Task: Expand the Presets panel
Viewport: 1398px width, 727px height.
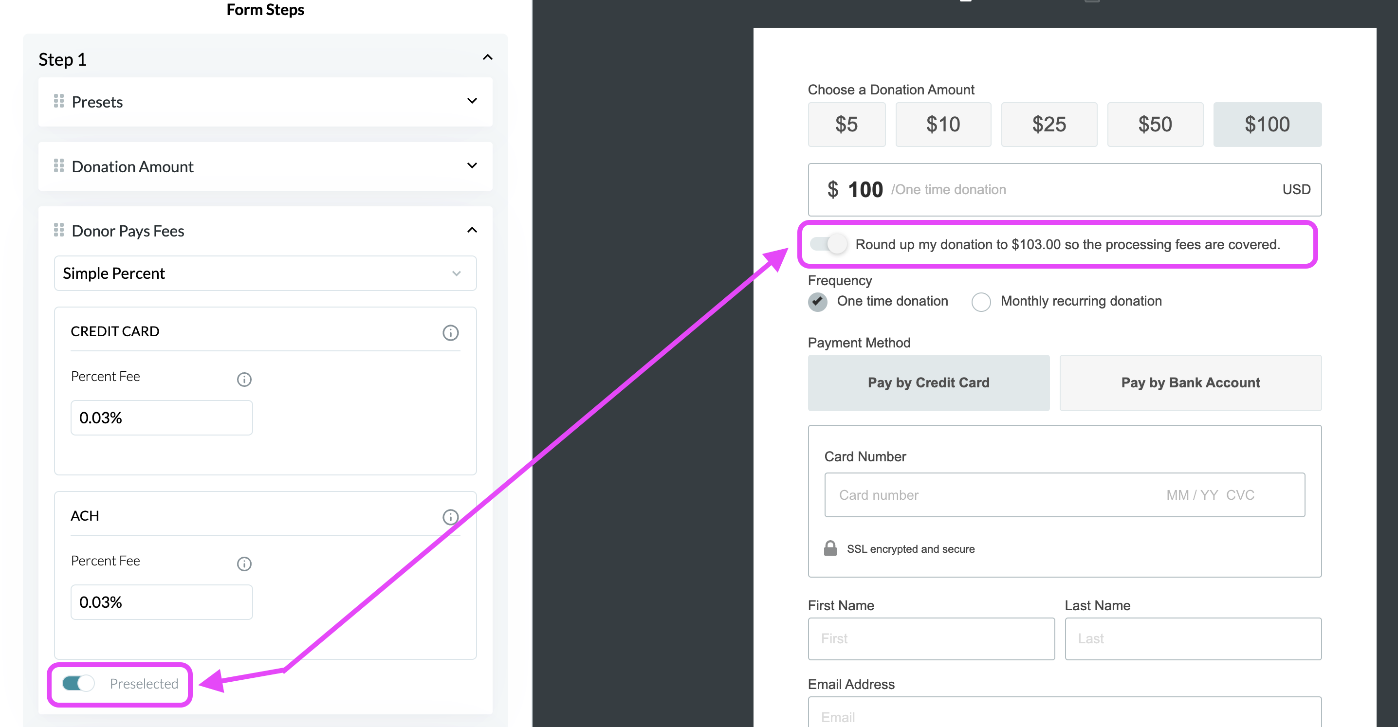Action: pyautogui.click(x=472, y=101)
